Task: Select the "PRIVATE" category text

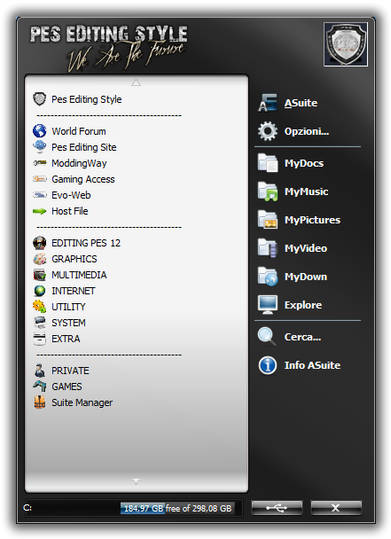Action: coord(70,371)
